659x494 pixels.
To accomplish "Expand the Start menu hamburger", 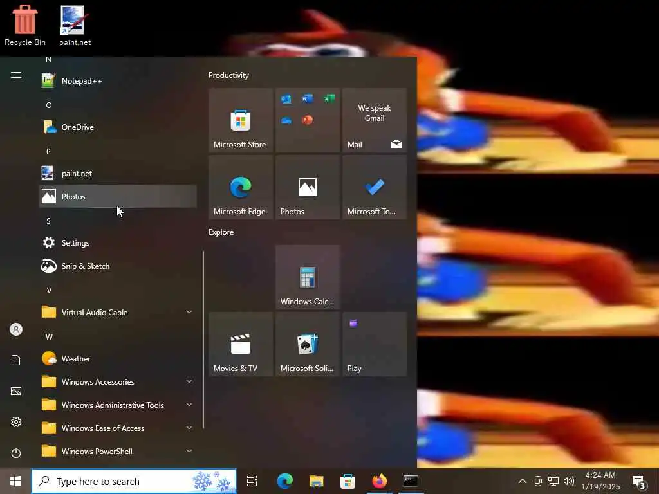I will tap(16, 75).
